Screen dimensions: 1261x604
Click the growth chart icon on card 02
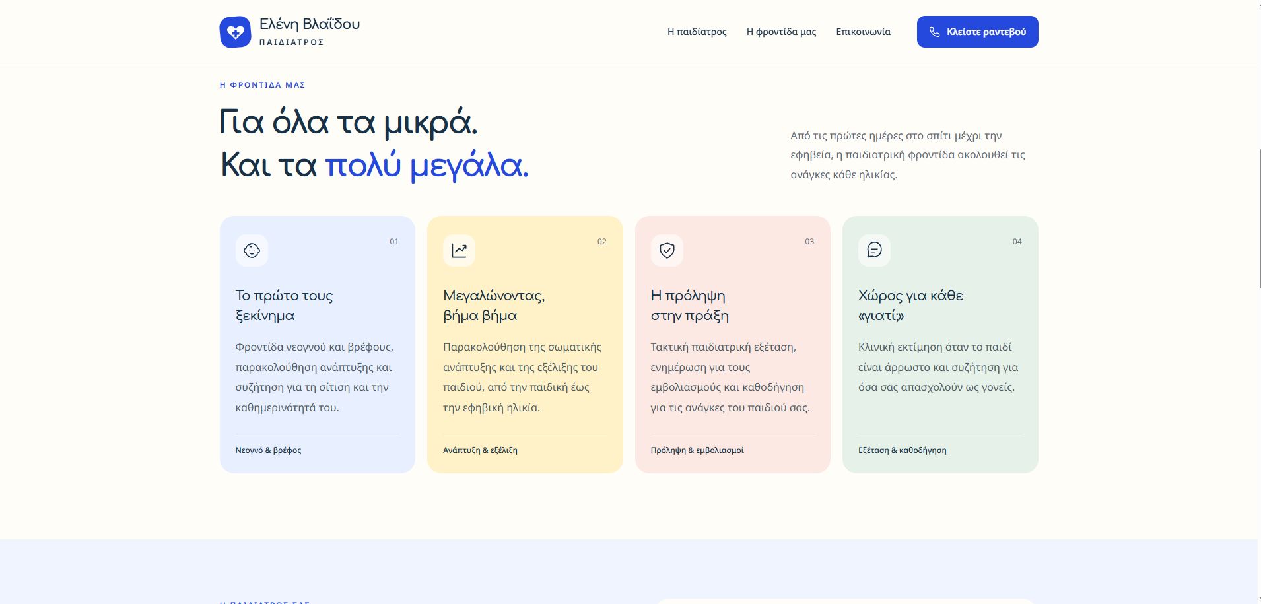459,250
